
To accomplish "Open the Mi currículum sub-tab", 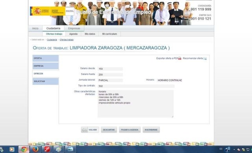I will 109,34.
